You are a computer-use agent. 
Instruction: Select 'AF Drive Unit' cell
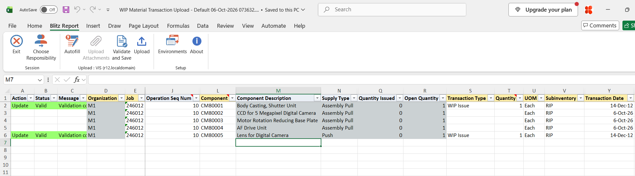(278, 128)
